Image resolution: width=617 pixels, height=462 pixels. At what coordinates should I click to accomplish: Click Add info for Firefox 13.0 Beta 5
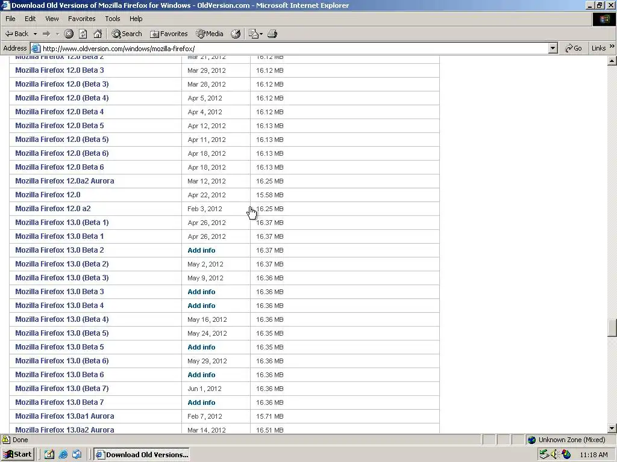pyautogui.click(x=201, y=347)
